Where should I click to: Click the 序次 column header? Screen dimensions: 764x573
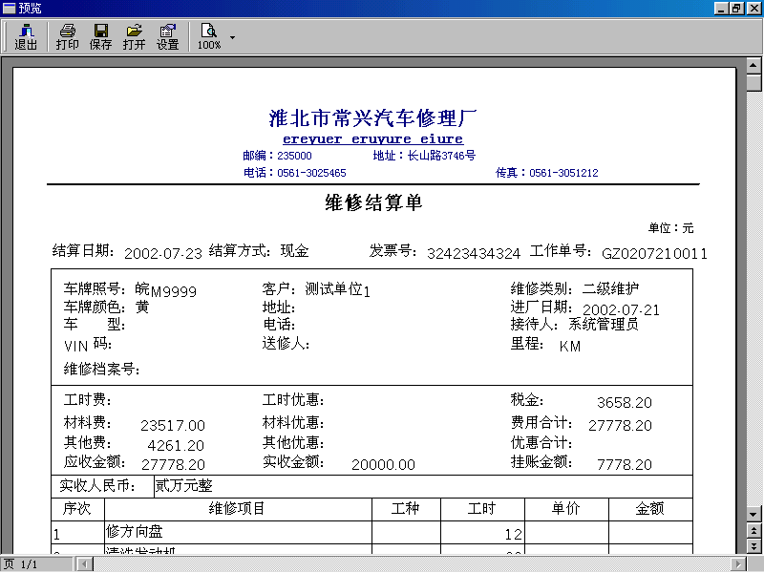tap(77, 509)
